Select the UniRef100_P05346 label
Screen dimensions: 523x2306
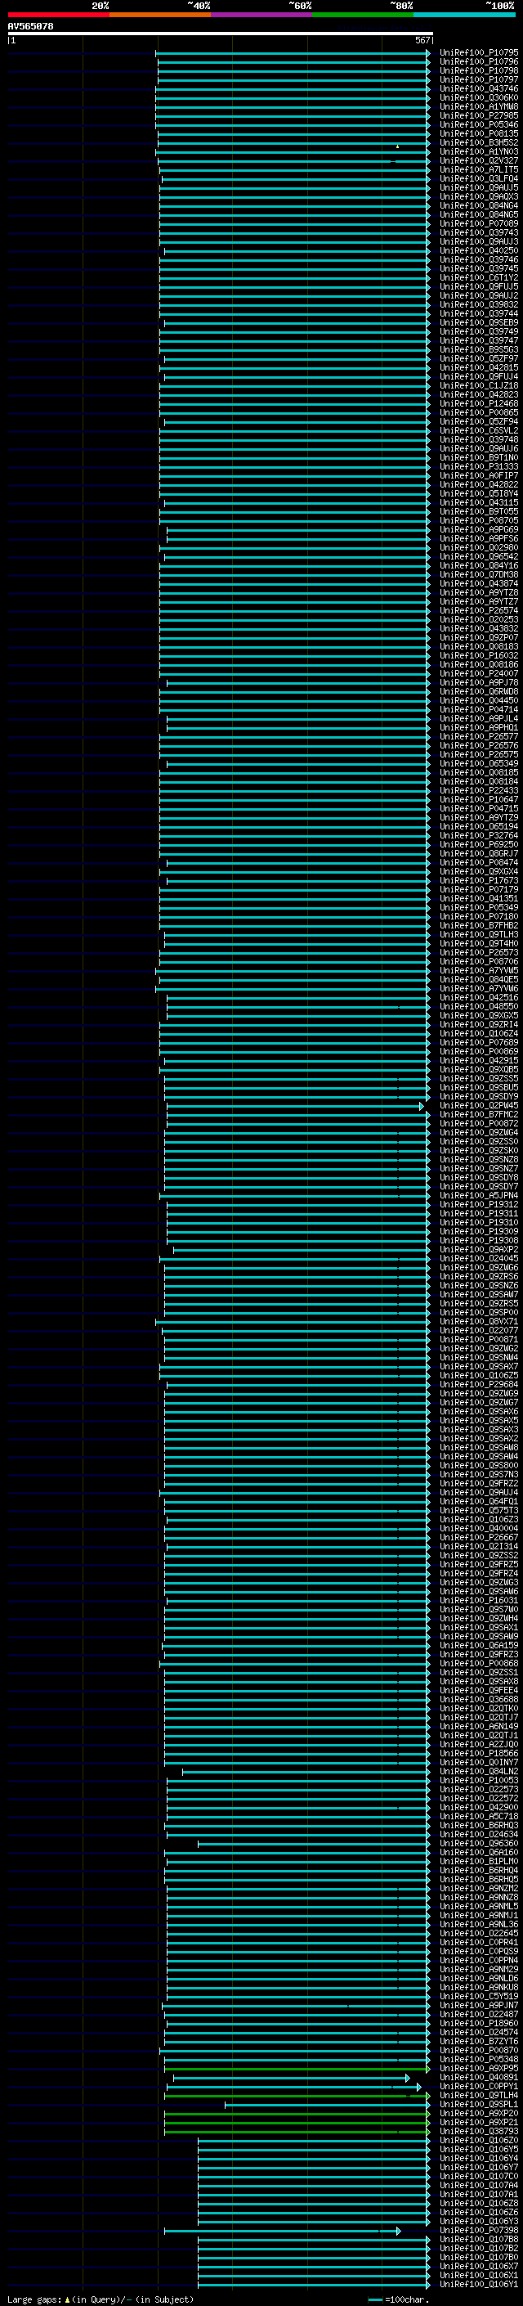[x=478, y=124]
